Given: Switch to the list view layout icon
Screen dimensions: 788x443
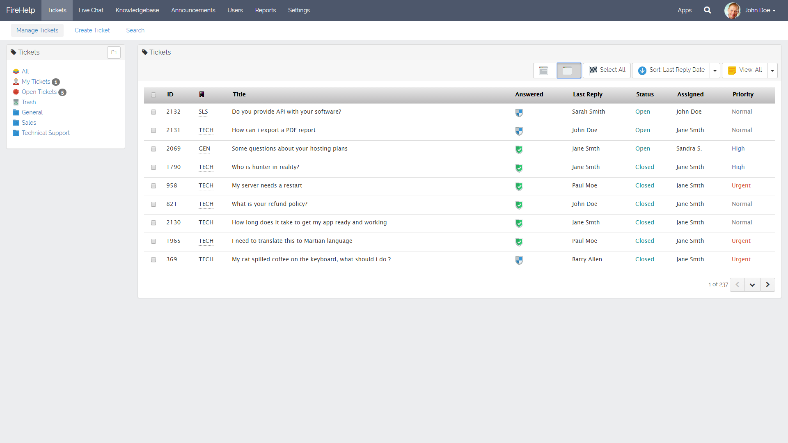Looking at the screenshot, I should (x=544, y=71).
